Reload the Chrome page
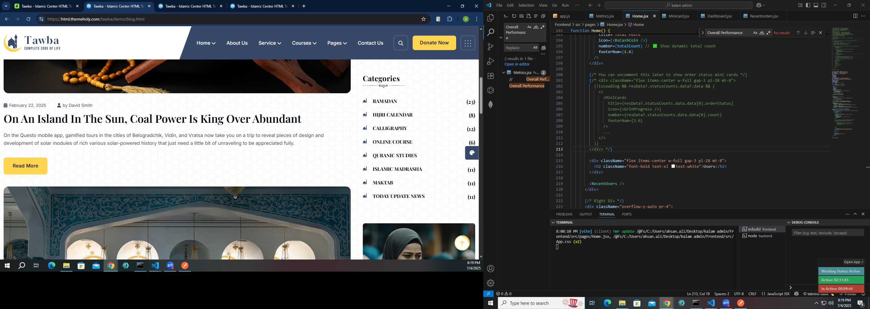The width and height of the screenshot is (870, 309). pyautogui.click(x=28, y=19)
